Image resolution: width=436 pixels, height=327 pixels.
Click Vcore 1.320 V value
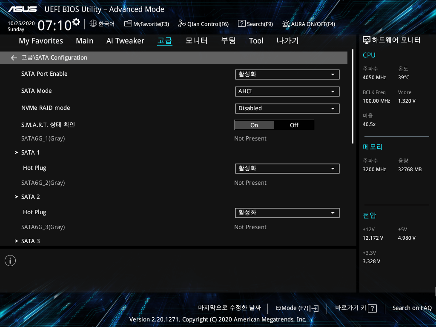pos(407,101)
